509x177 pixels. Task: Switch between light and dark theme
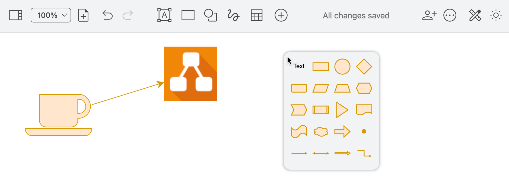pyautogui.click(x=496, y=15)
